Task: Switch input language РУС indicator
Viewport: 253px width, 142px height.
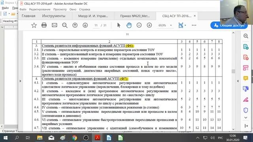Action: pos(220,138)
